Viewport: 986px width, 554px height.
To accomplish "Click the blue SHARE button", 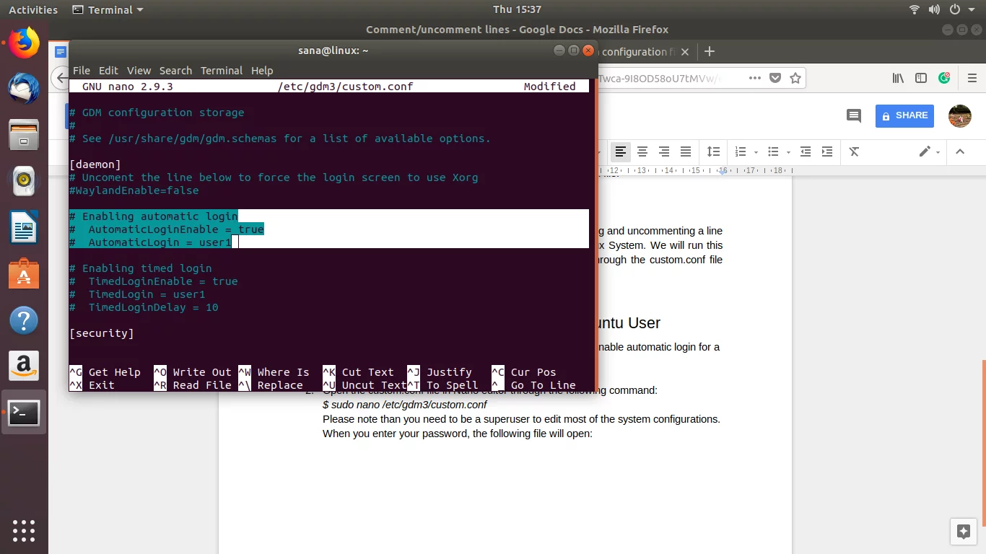I will (904, 115).
